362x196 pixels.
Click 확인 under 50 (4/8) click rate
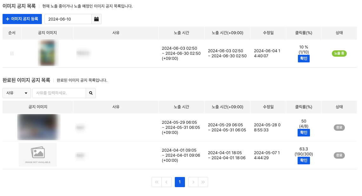coord(304,133)
